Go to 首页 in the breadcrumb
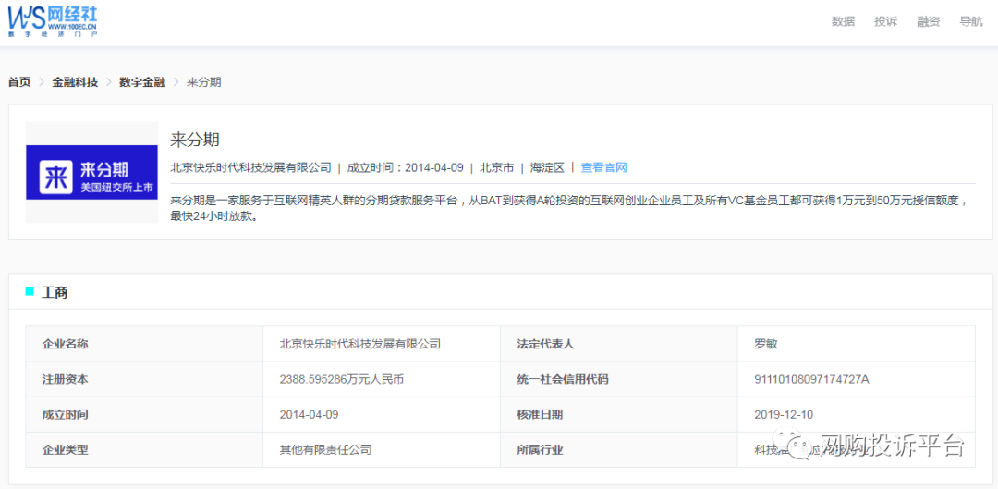Screen dimensions: 998x489 tap(19, 82)
